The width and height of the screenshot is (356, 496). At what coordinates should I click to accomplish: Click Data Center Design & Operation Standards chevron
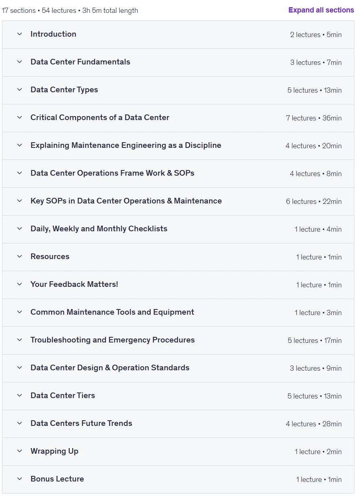click(x=19, y=368)
